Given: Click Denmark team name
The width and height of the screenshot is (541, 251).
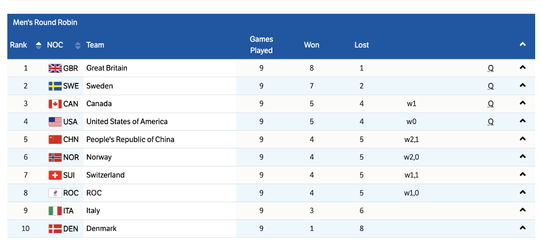Looking at the screenshot, I should [x=102, y=228].
